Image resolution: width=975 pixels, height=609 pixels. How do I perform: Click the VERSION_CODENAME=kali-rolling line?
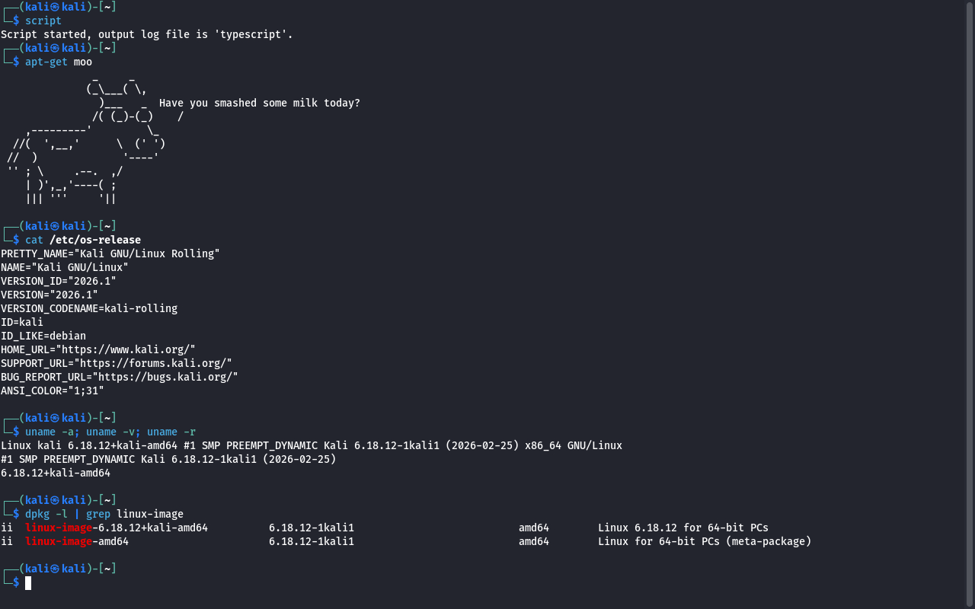tap(89, 308)
